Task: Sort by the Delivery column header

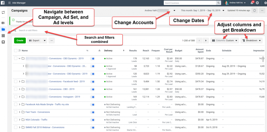Action: coord(108,51)
